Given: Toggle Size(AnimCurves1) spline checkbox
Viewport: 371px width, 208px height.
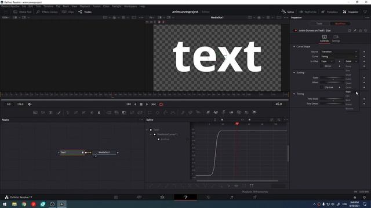Looking at the screenshot, I should point(155,135).
